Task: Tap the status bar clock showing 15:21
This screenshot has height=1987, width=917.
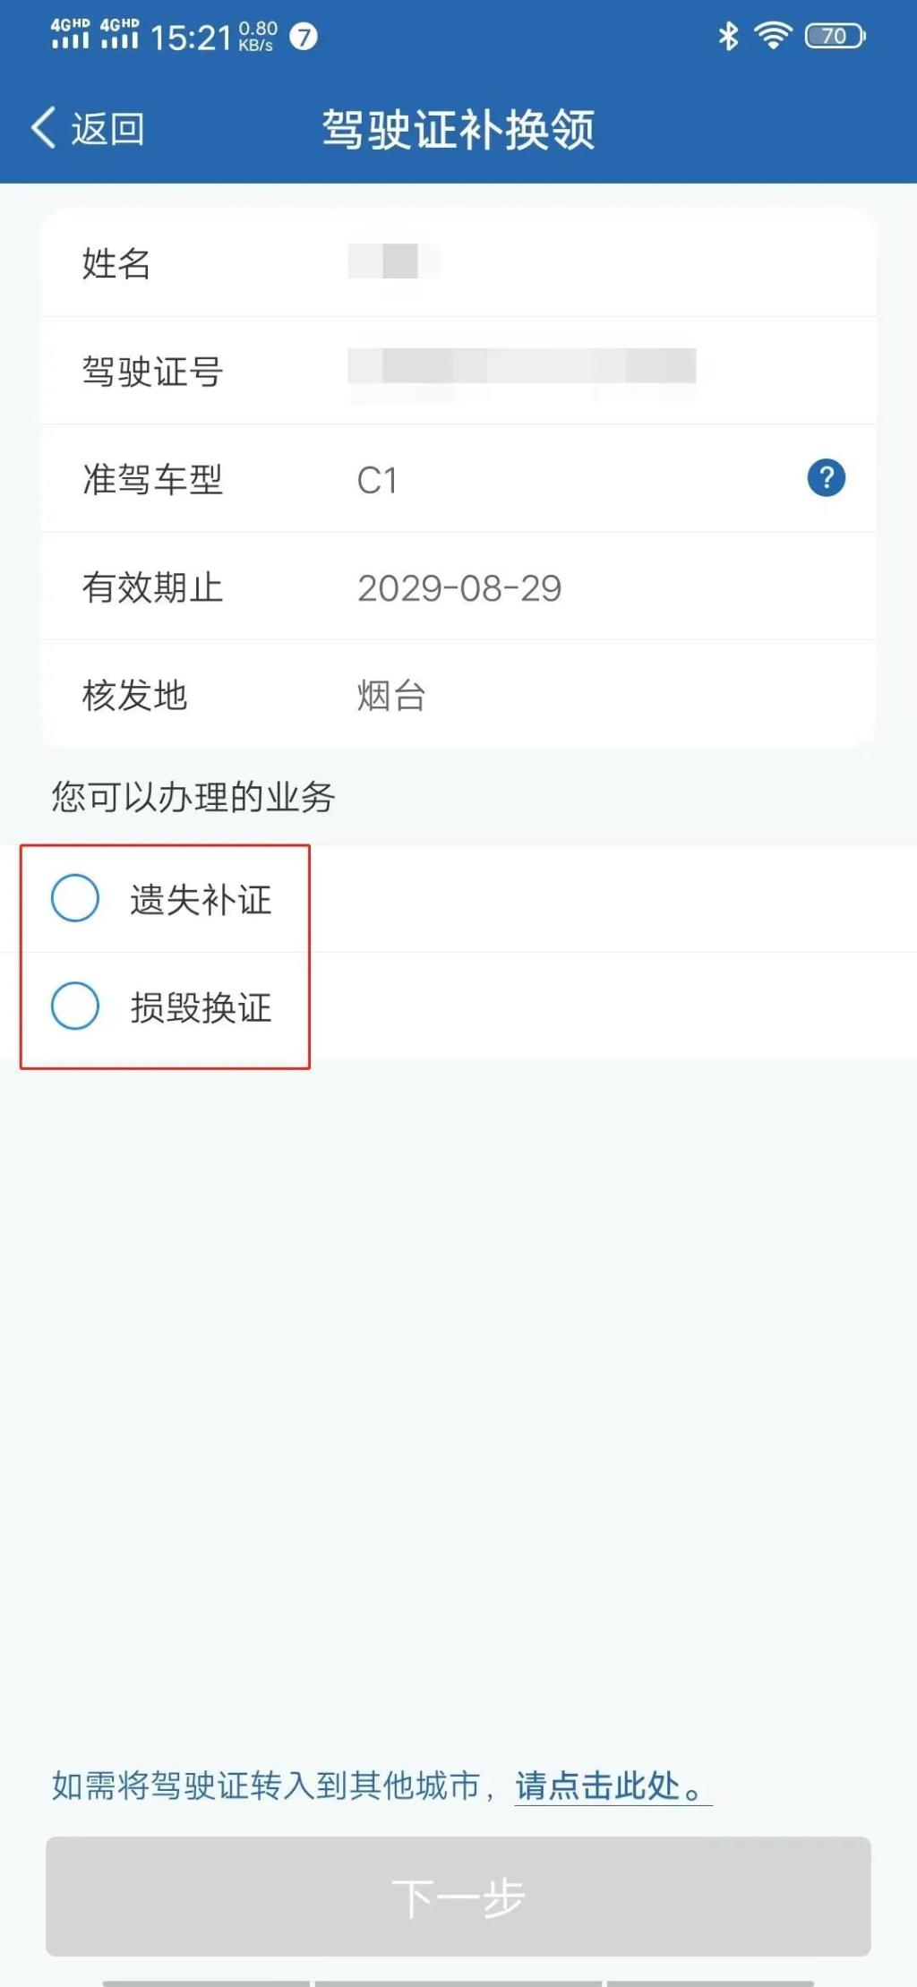Action: point(191,38)
